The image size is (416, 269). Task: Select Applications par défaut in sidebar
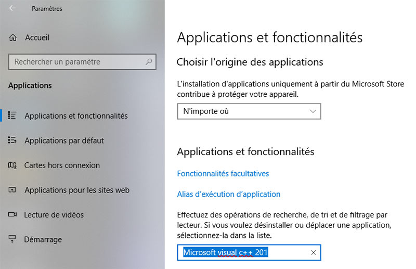click(x=64, y=140)
